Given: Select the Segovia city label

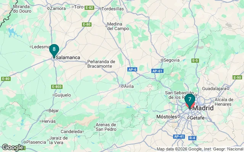Looking at the screenshot, I should click(x=172, y=60).
